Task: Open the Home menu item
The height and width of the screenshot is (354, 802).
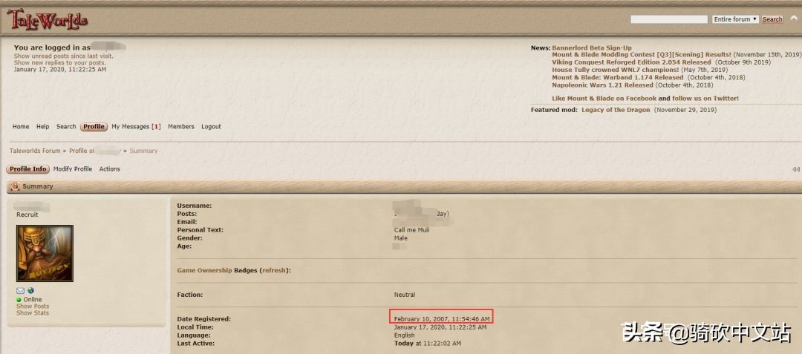Action: click(x=21, y=127)
